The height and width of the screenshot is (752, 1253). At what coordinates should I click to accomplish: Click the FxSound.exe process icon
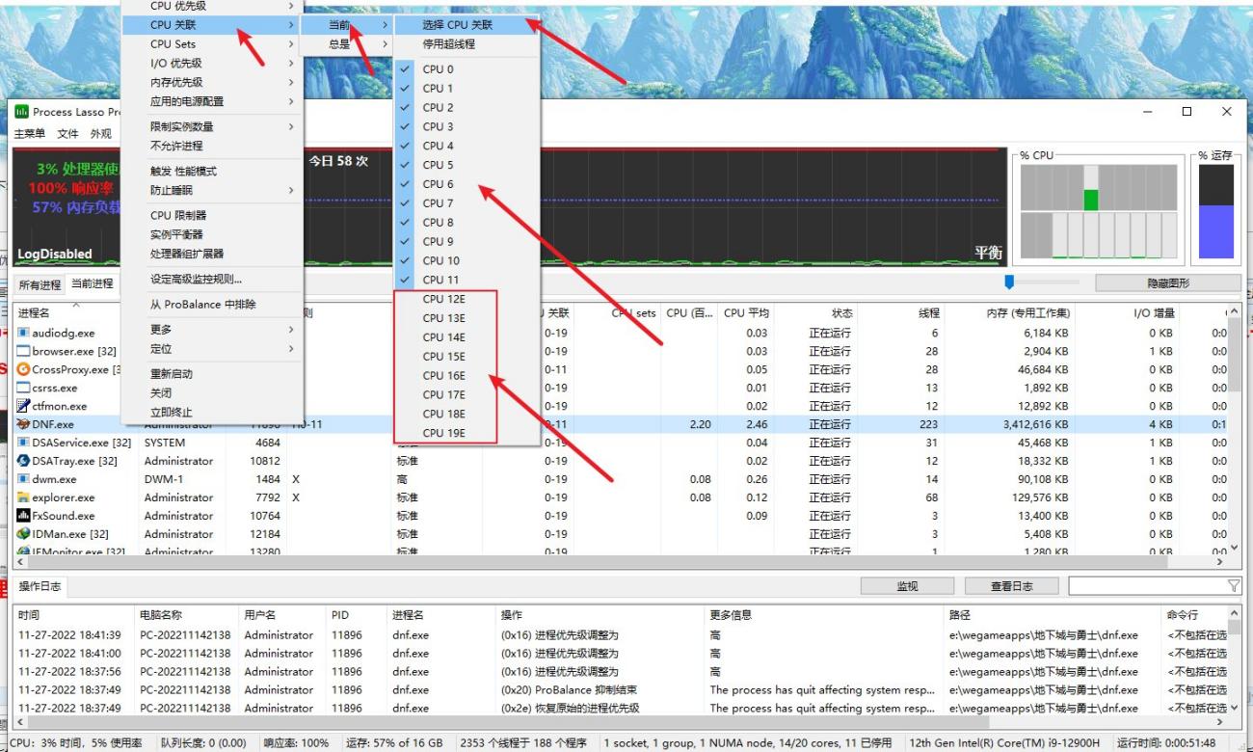[x=24, y=516]
